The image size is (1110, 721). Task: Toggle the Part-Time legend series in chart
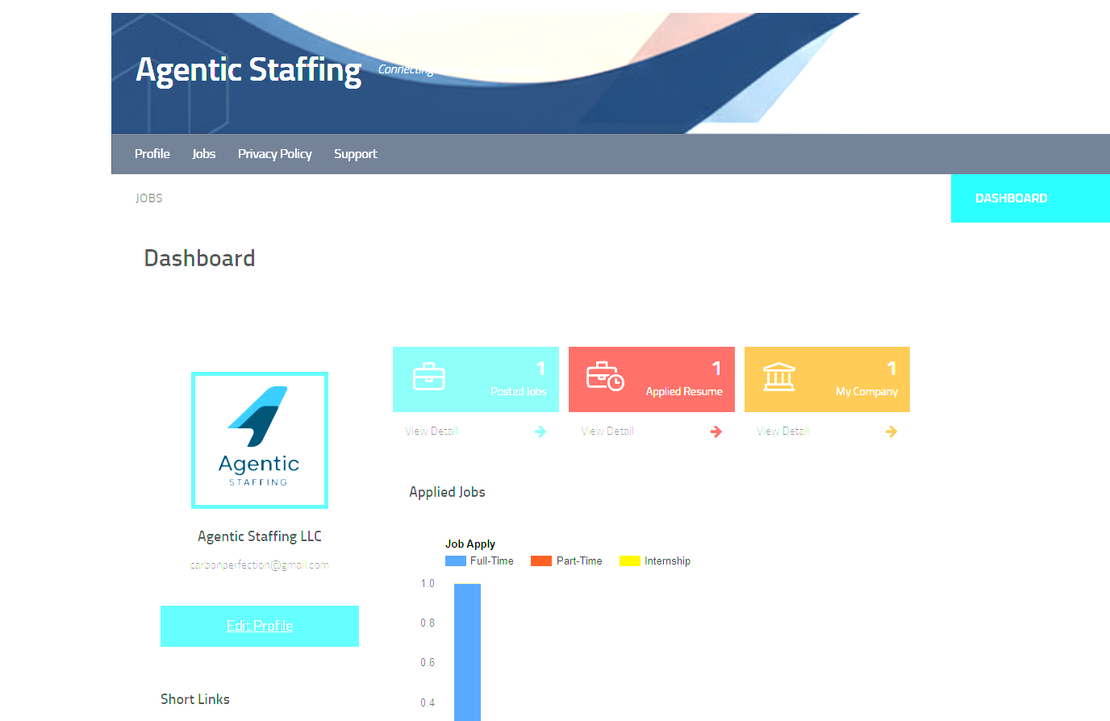[566, 561]
